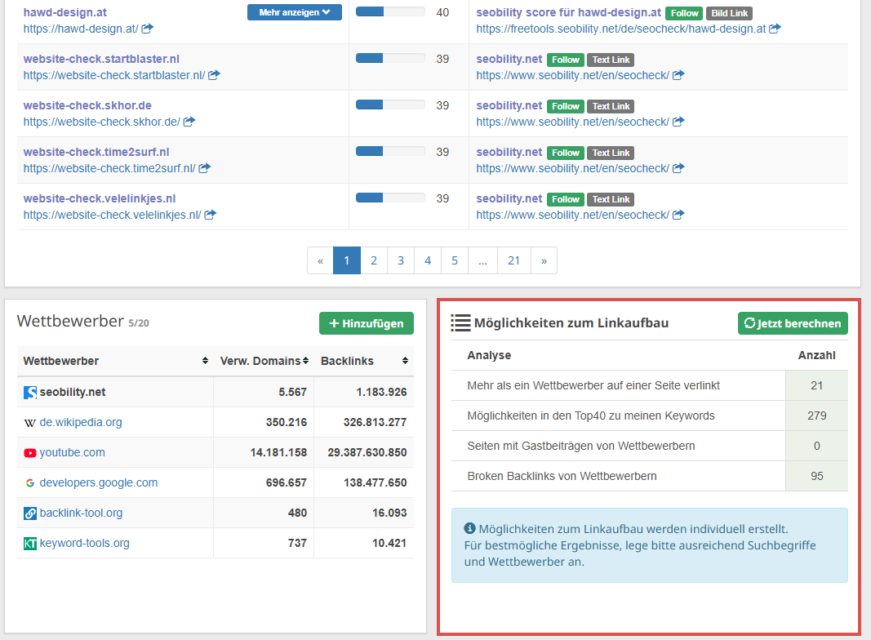Go to page 5 of backlinks

point(455,260)
